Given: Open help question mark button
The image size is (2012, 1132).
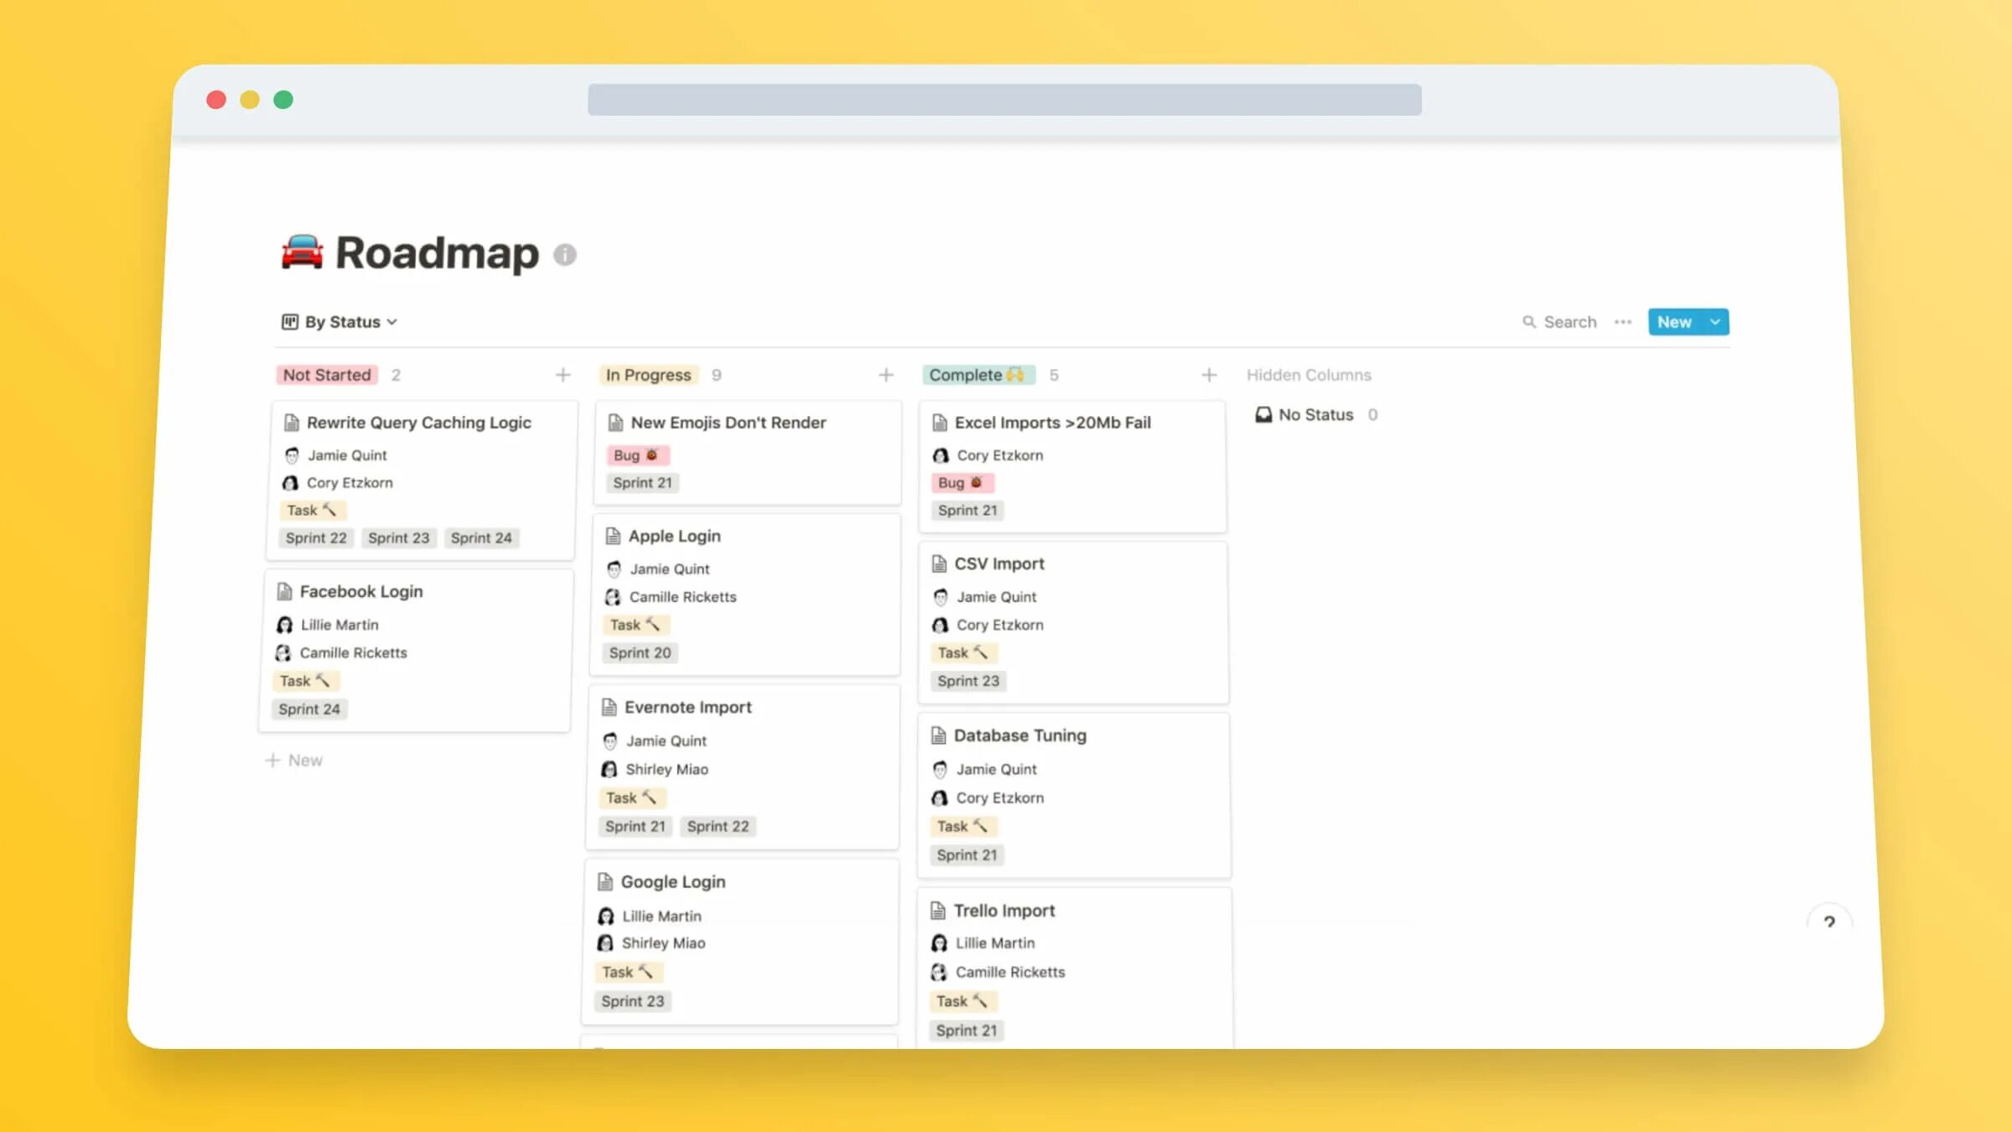Looking at the screenshot, I should point(1828,922).
